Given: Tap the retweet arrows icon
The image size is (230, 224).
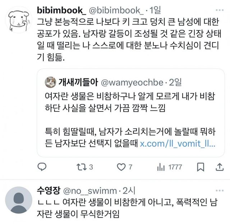Looking at the screenshot, I should click(81, 167).
